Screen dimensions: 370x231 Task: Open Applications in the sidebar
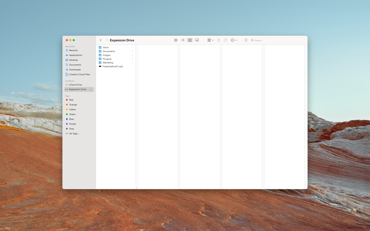tap(76, 55)
